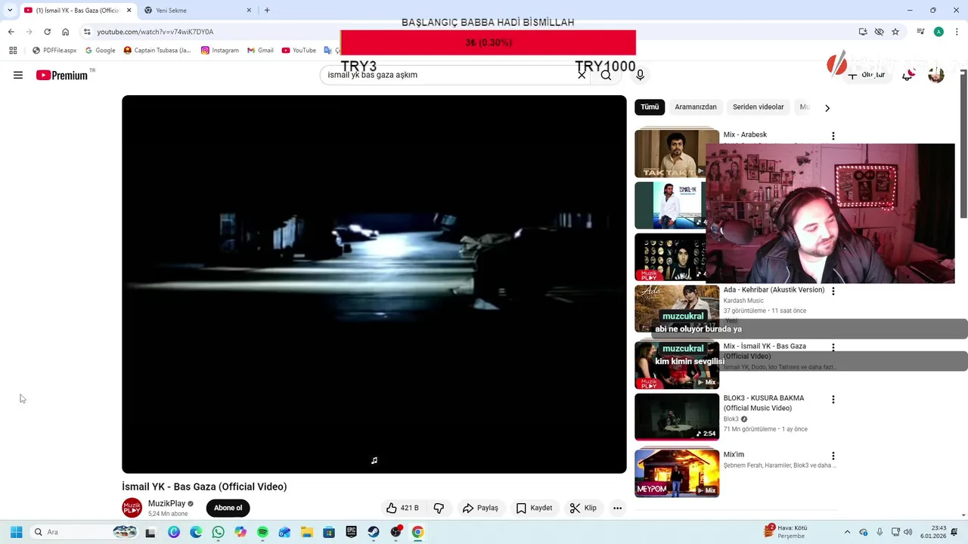Screen dimensions: 968x544
Task: Dislike the İsmail YK video
Action: point(439,508)
